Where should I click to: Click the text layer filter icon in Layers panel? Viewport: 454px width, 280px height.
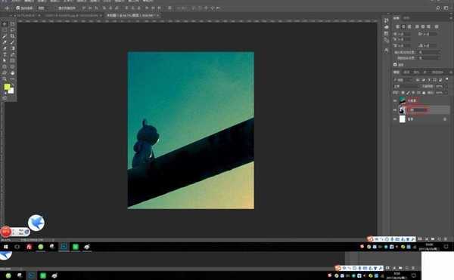pos(429,80)
